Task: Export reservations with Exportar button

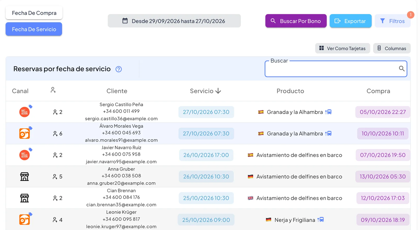Action: 350,21
